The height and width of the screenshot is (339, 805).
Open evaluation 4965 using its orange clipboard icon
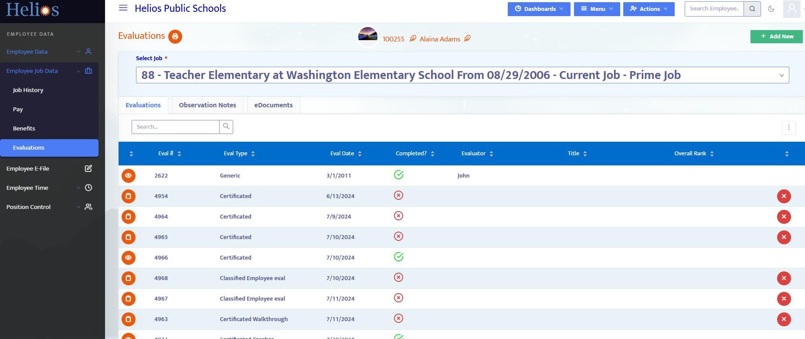click(x=129, y=237)
